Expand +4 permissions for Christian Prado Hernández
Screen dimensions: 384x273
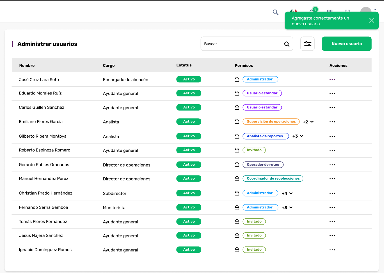(x=287, y=193)
